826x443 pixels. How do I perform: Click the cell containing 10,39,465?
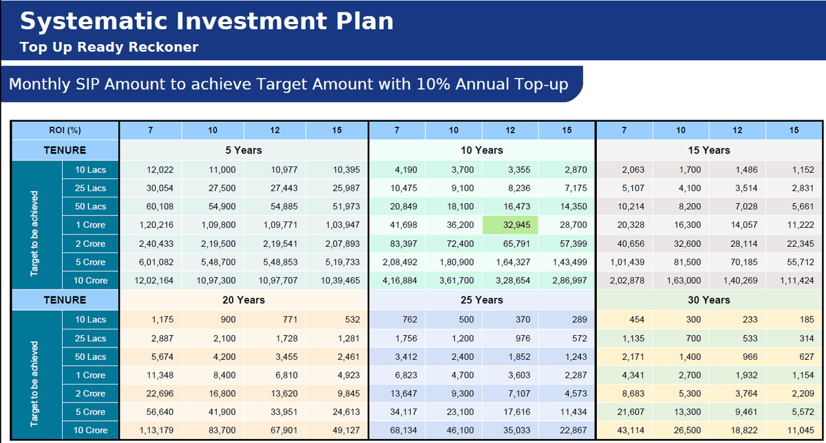(337, 281)
